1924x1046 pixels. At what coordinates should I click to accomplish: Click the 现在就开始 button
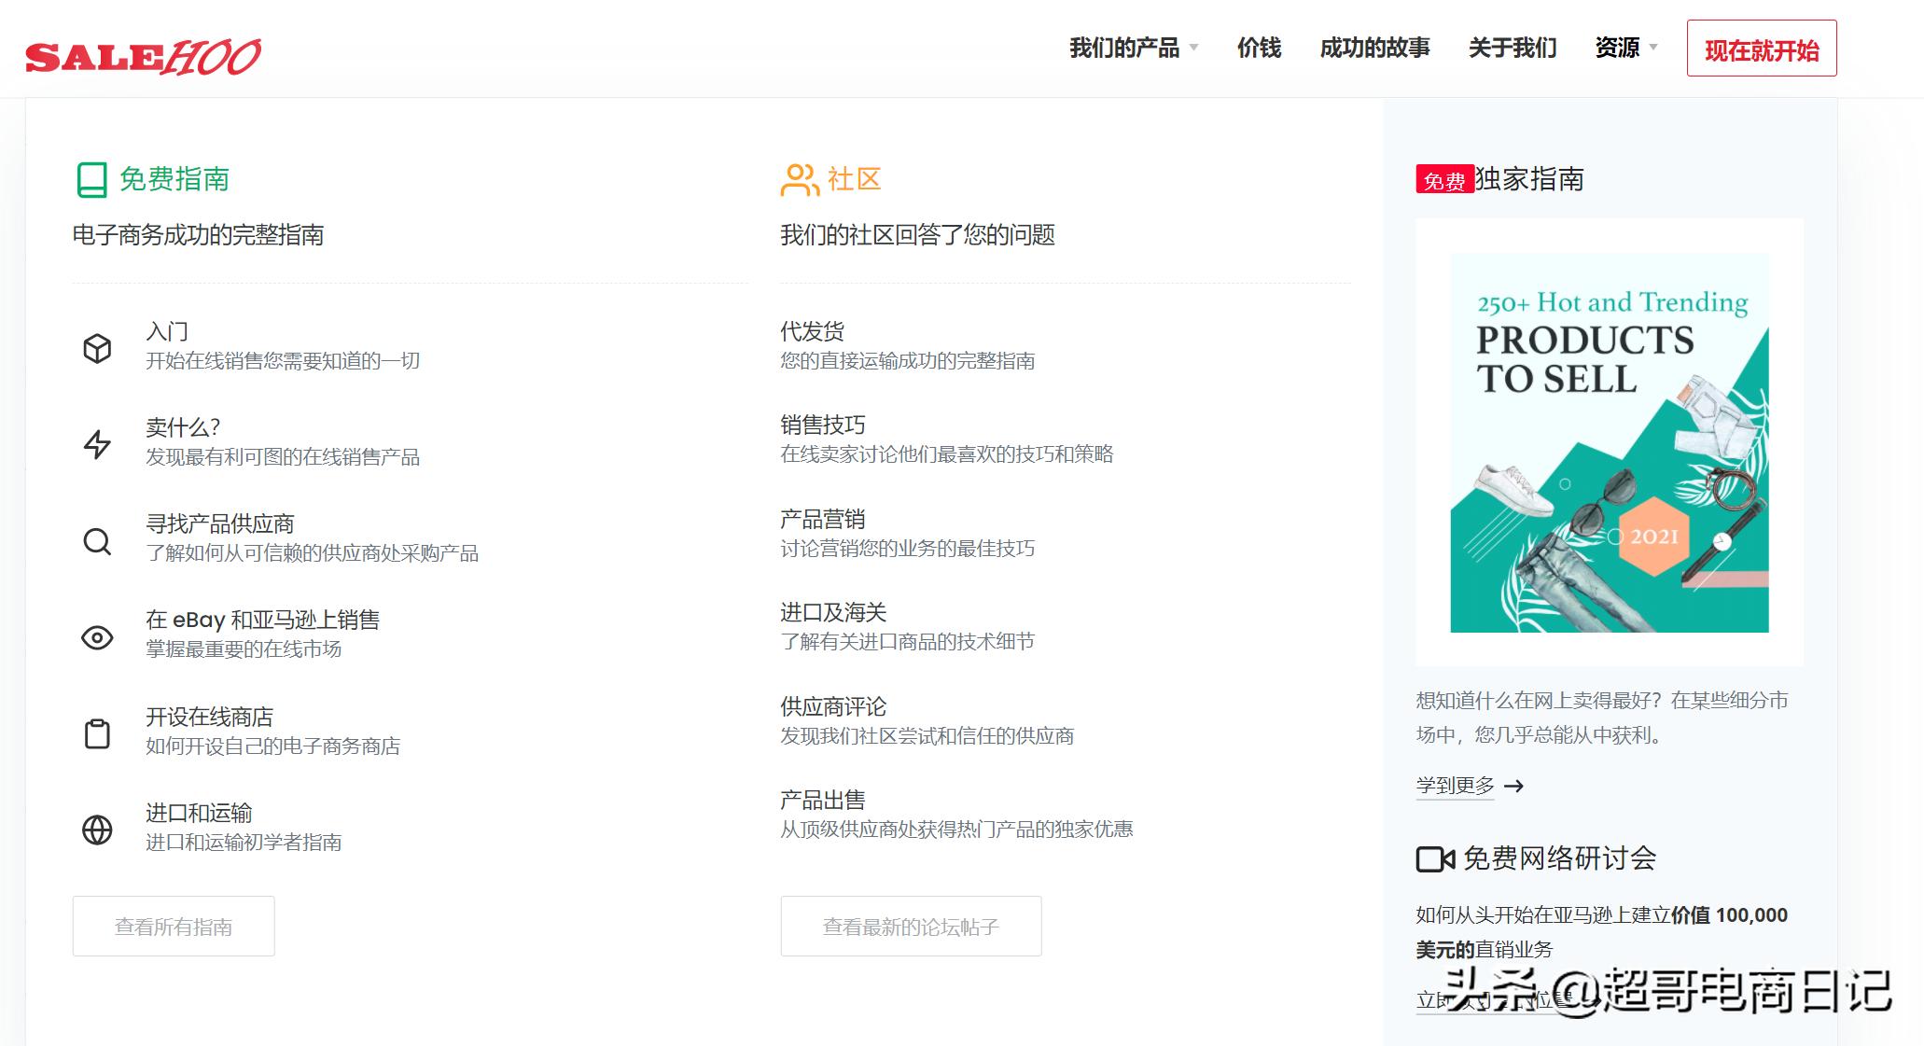pyautogui.click(x=1761, y=48)
